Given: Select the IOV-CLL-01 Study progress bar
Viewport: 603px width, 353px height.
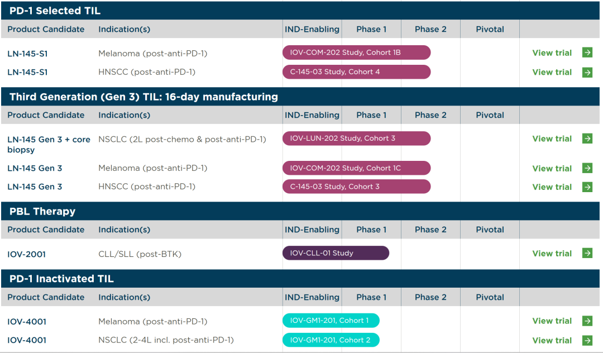Looking at the screenshot, I should [336, 253].
